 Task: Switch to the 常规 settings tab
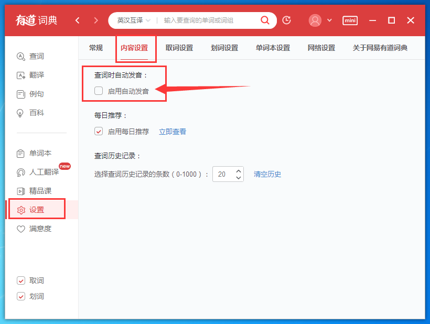coord(95,47)
